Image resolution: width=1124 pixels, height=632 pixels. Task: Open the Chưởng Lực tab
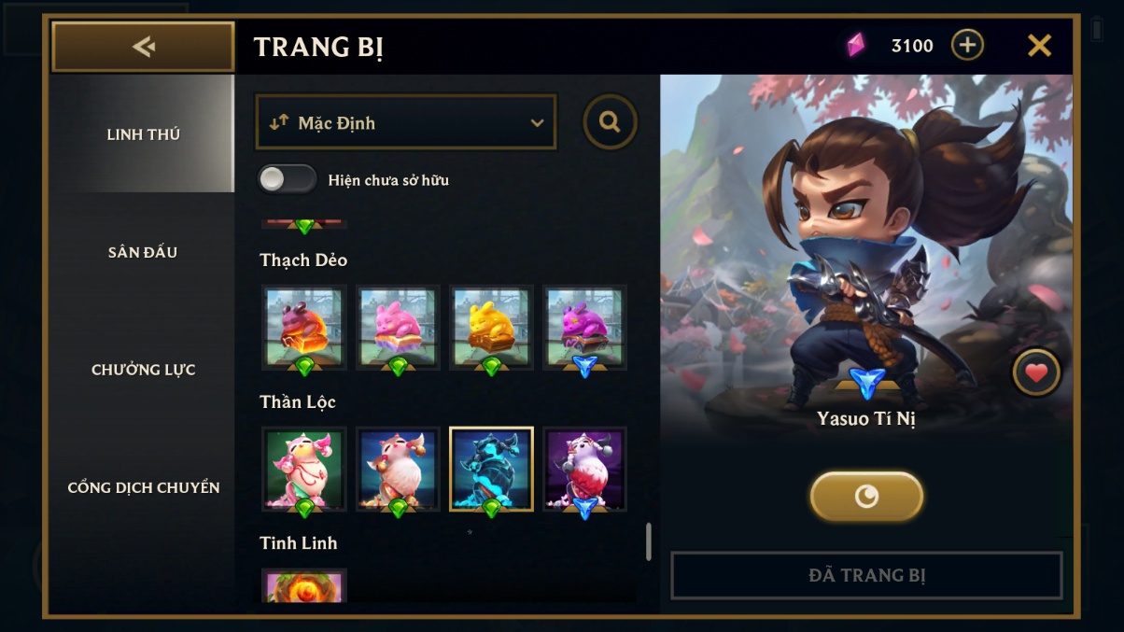(143, 370)
